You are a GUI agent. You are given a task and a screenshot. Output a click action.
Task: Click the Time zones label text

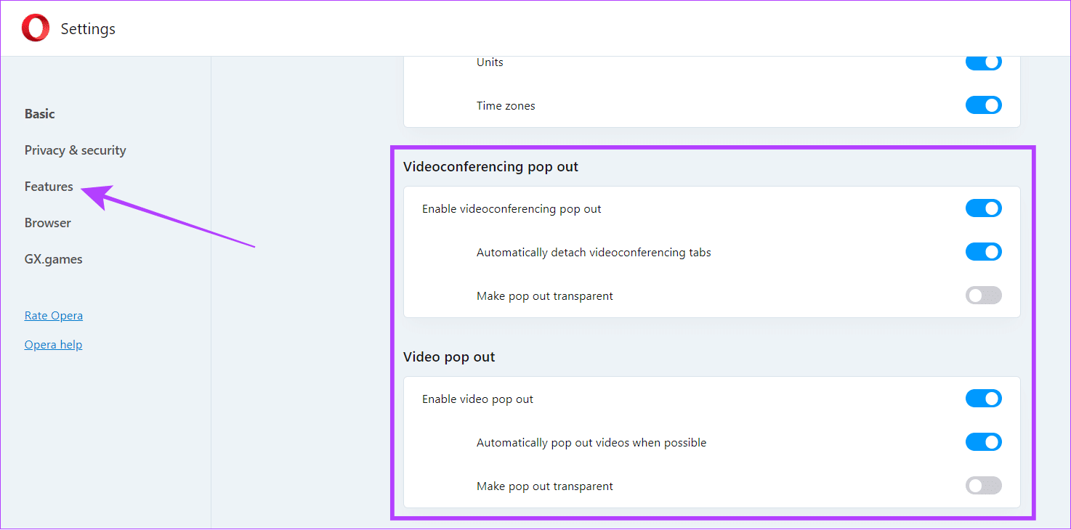pyautogui.click(x=506, y=106)
